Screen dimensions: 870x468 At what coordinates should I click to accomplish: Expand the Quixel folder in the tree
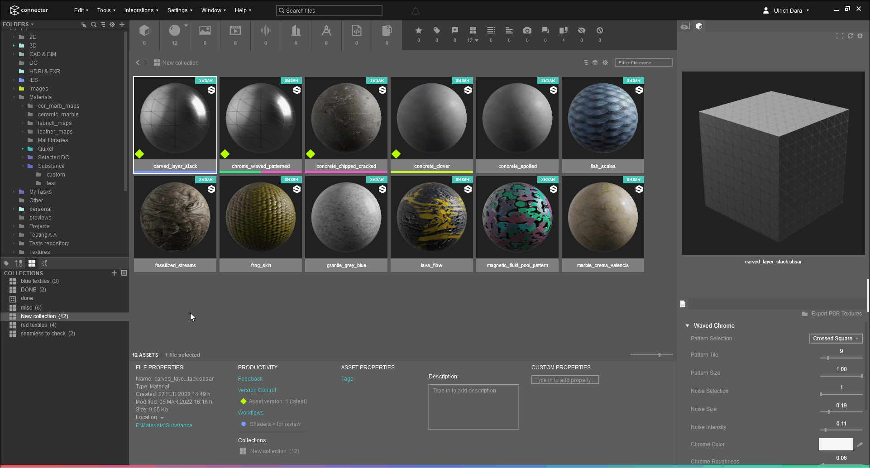(23, 149)
